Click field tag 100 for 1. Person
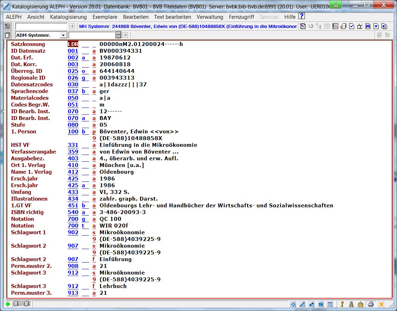 (73, 132)
